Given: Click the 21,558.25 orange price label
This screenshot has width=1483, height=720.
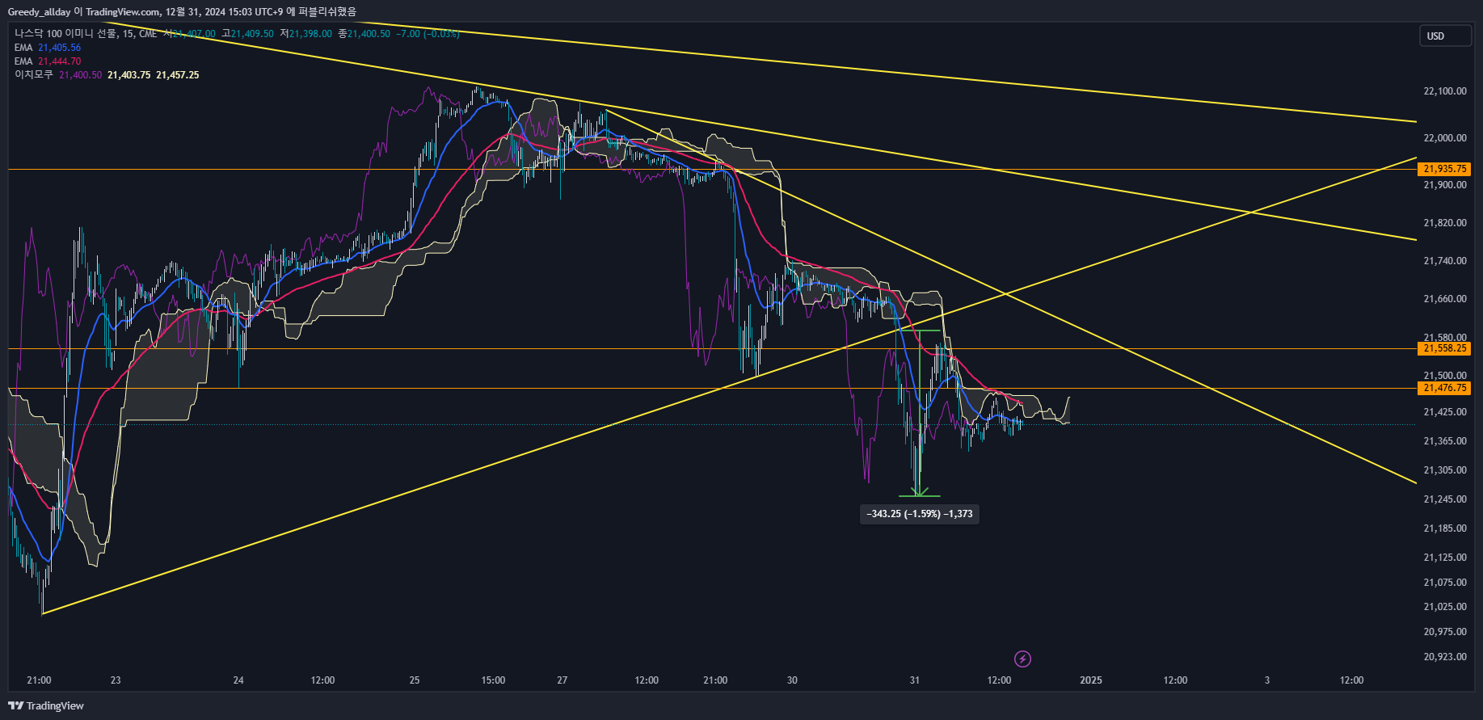Looking at the screenshot, I should 1445,348.
